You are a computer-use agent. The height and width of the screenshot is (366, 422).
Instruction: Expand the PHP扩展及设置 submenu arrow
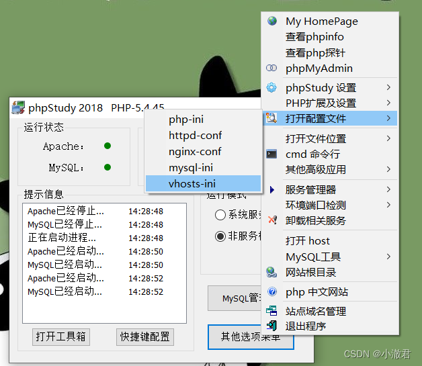click(388, 103)
